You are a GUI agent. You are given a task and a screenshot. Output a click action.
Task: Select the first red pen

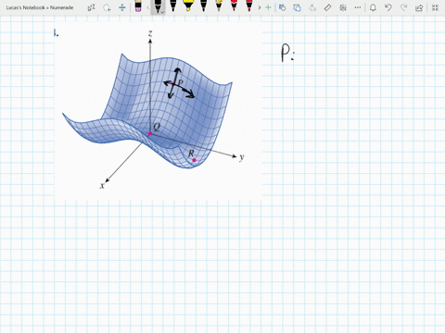click(x=234, y=6)
